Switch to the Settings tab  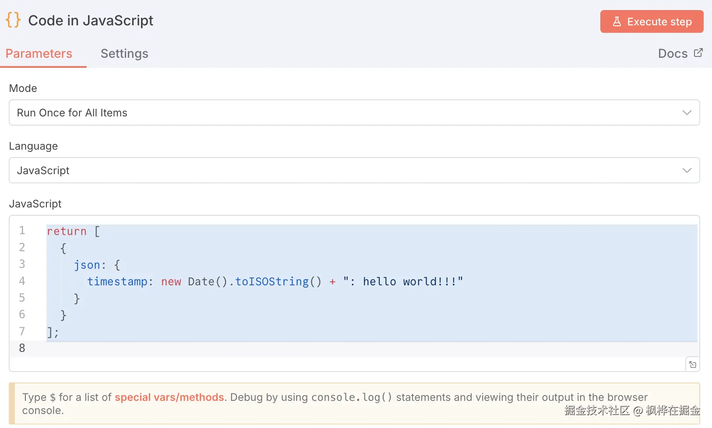pyautogui.click(x=124, y=53)
